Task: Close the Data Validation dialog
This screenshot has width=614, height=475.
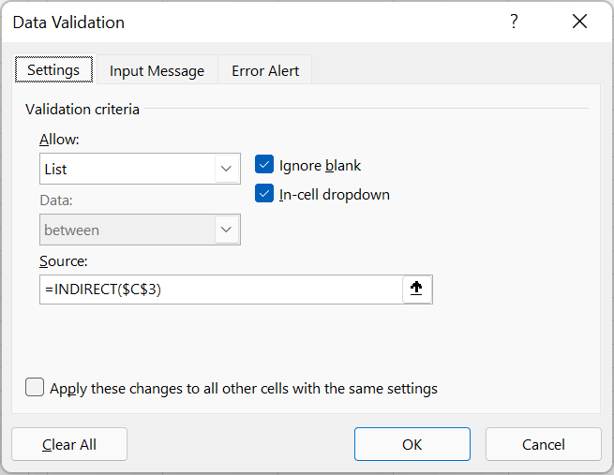Action: [579, 22]
